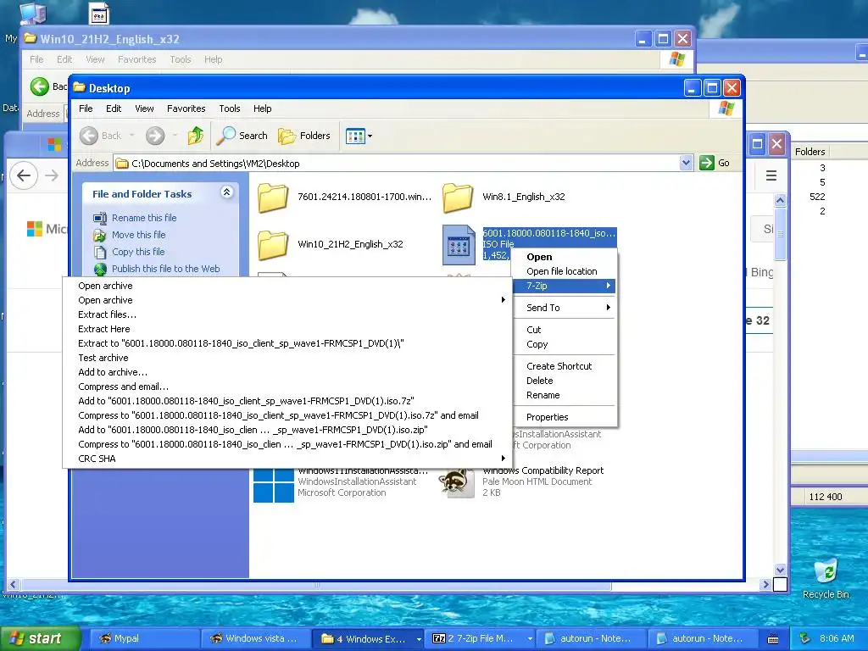This screenshot has width=868, height=651.
Task: Switch to Windows vista taskbar button
Action: pyautogui.click(x=254, y=638)
